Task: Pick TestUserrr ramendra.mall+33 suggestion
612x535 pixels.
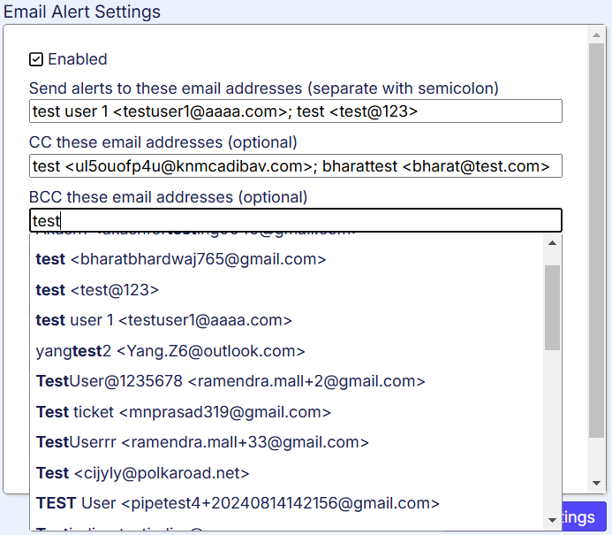Action: click(x=202, y=442)
